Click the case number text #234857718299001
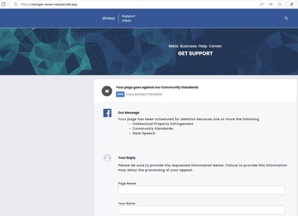 (x=148, y=94)
